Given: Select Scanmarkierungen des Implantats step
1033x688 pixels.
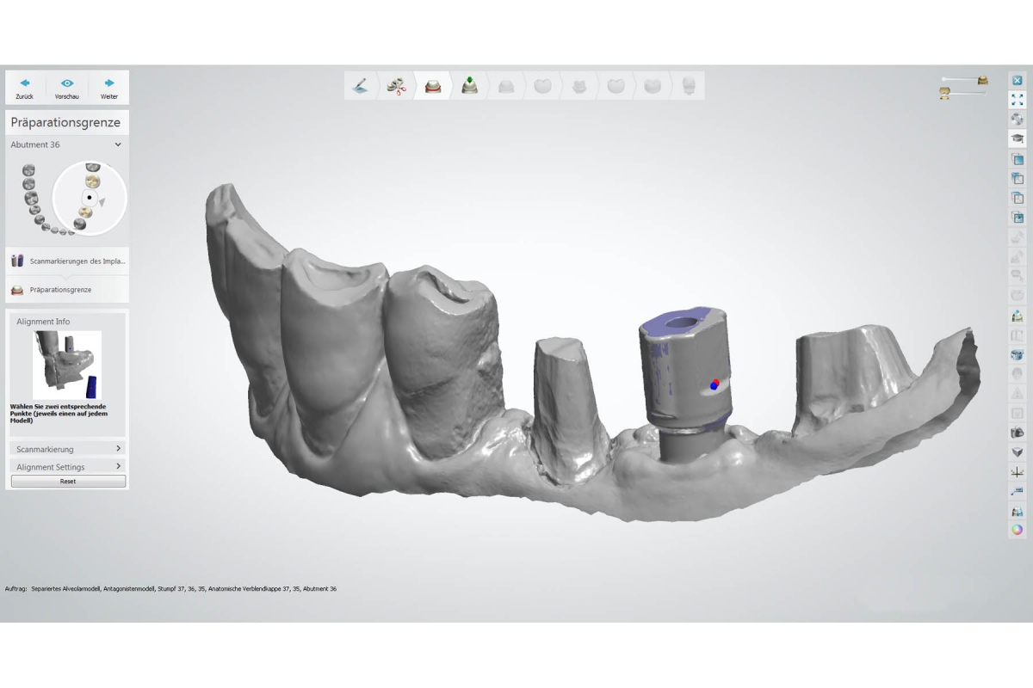Looking at the screenshot, I should pyautogui.click(x=67, y=261).
